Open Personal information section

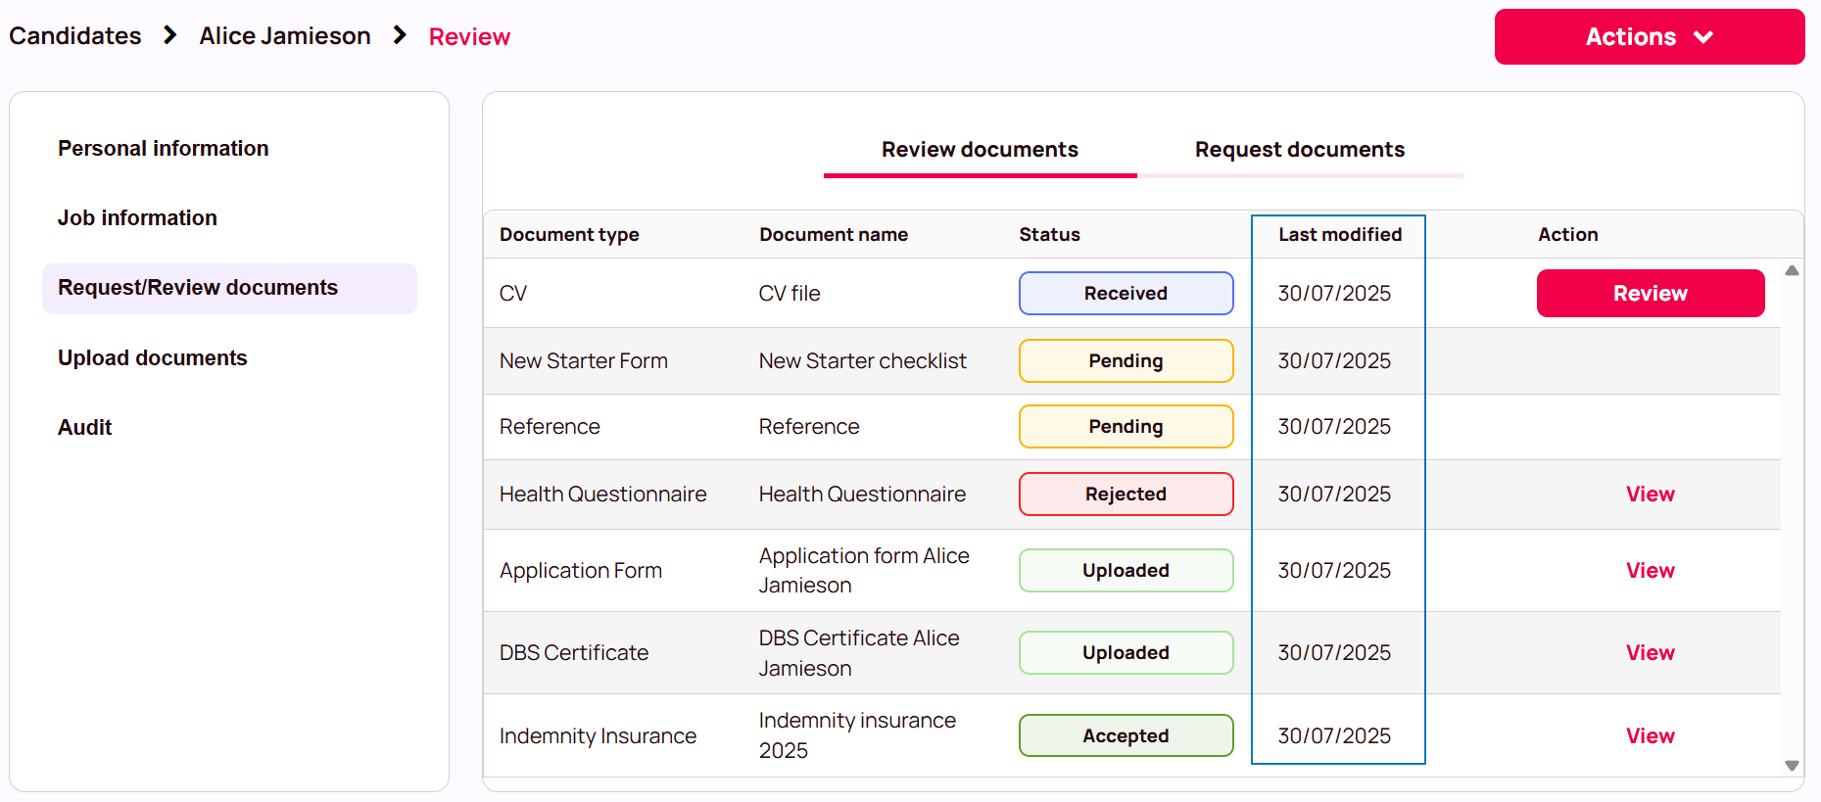pos(164,149)
